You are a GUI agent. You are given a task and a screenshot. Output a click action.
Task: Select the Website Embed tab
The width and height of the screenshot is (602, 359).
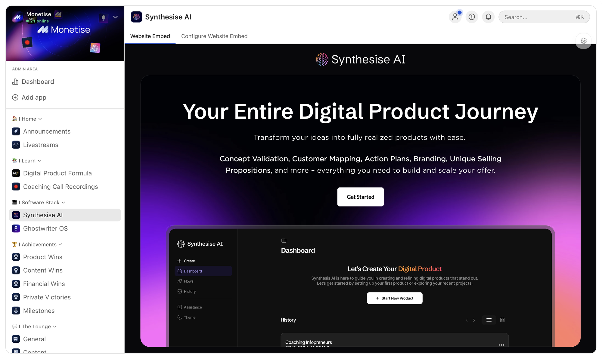point(150,36)
